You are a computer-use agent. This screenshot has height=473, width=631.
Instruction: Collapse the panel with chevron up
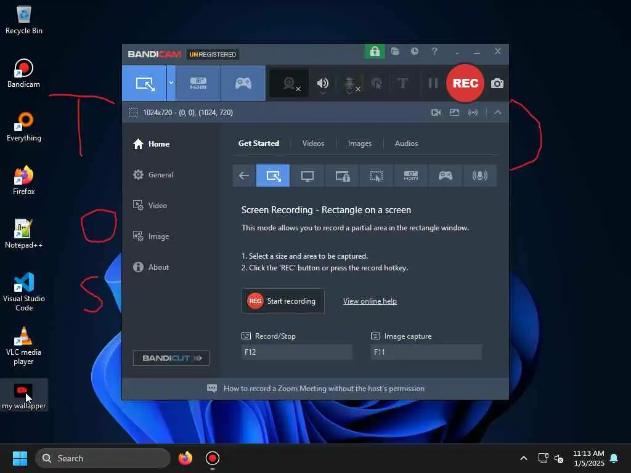(498, 113)
